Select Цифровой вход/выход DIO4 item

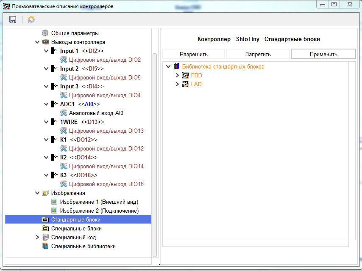105,95
